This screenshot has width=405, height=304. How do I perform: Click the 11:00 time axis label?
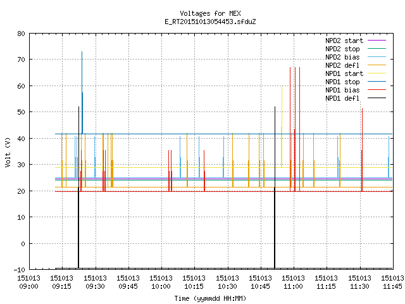[x=293, y=286]
